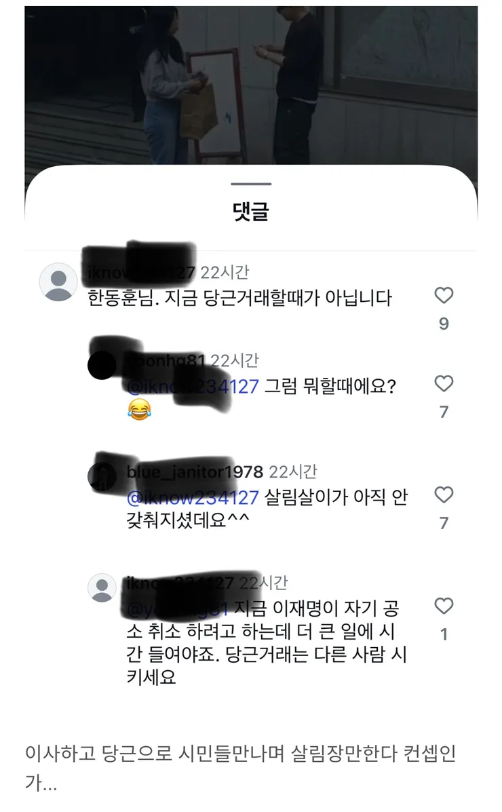Image resolution: width=502 pixels, height=812 pixels.
Task: Like the blue_janitor1978 reply
Action: tap(444, 495)
